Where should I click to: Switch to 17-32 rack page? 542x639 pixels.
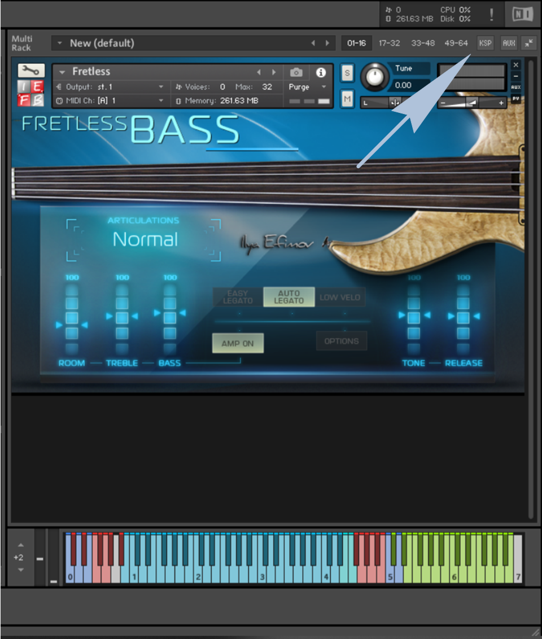pyautogui.click(x=389, y=43)
